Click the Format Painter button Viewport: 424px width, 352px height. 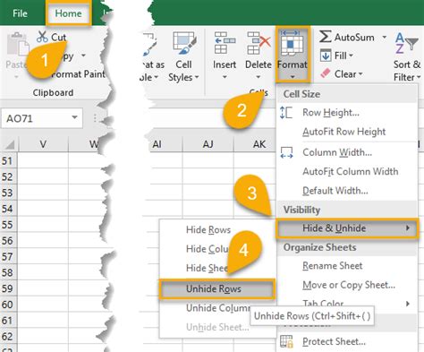point(78,74)
